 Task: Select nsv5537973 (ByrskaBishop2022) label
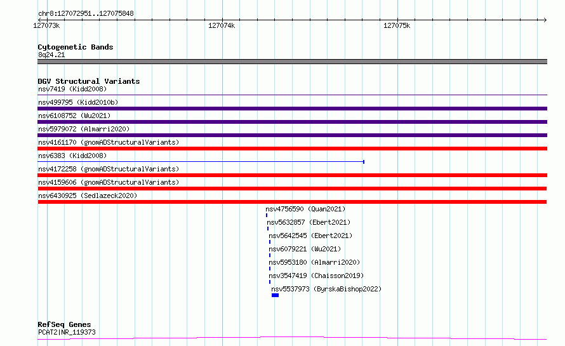(x=326, y=289)
